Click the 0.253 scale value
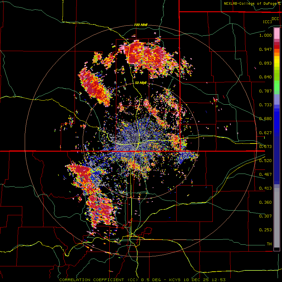282x282 pixels. (265, 230)
